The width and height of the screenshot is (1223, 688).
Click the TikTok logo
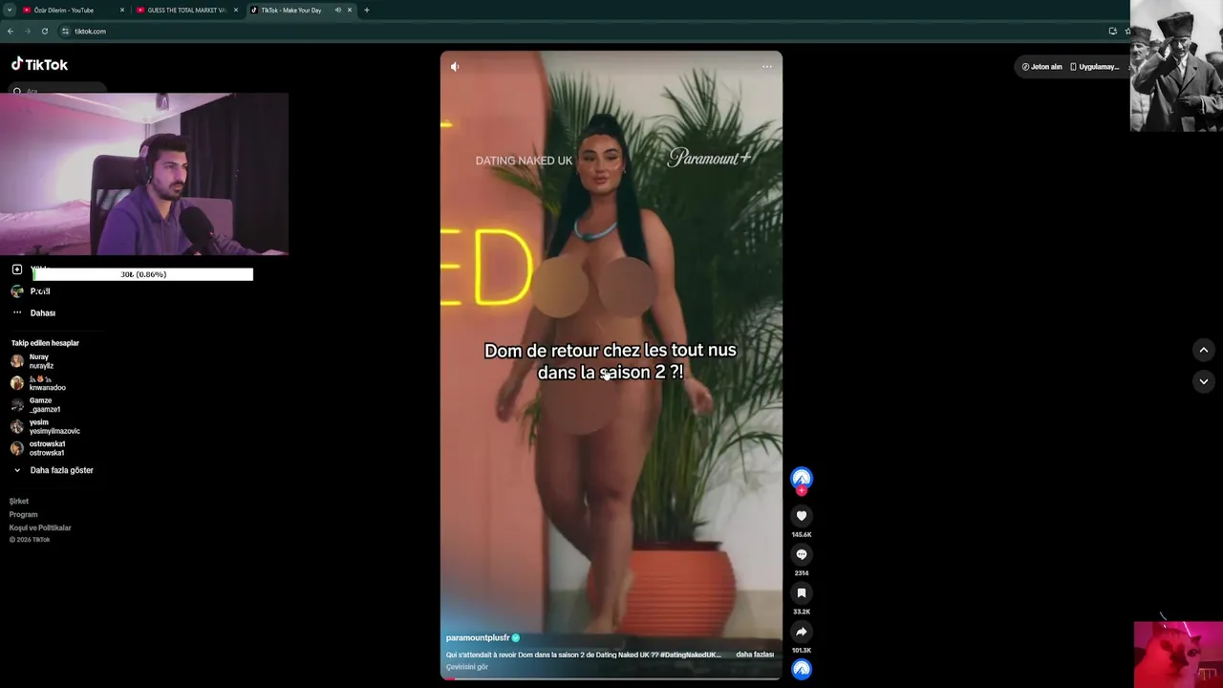(x=39, y=64)
